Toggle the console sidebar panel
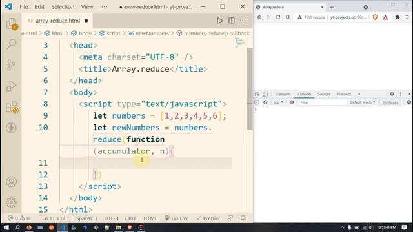 257,102
